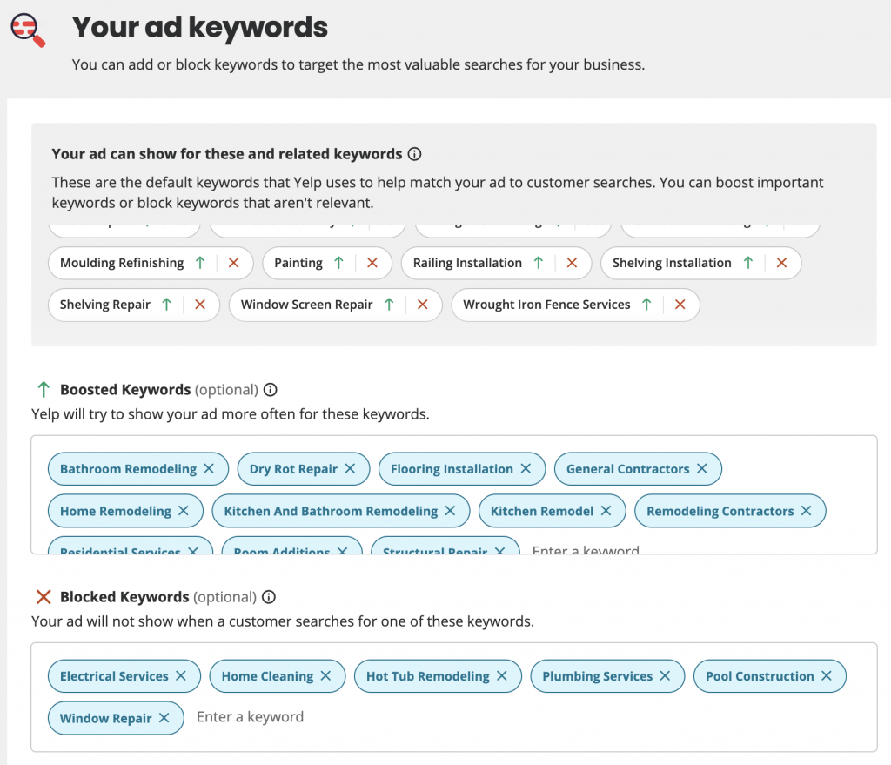Boost the Window Screen Repair keyword

389,305
